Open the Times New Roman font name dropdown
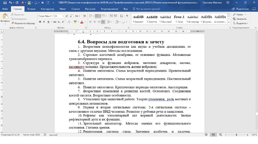 (x=52, y=16)
